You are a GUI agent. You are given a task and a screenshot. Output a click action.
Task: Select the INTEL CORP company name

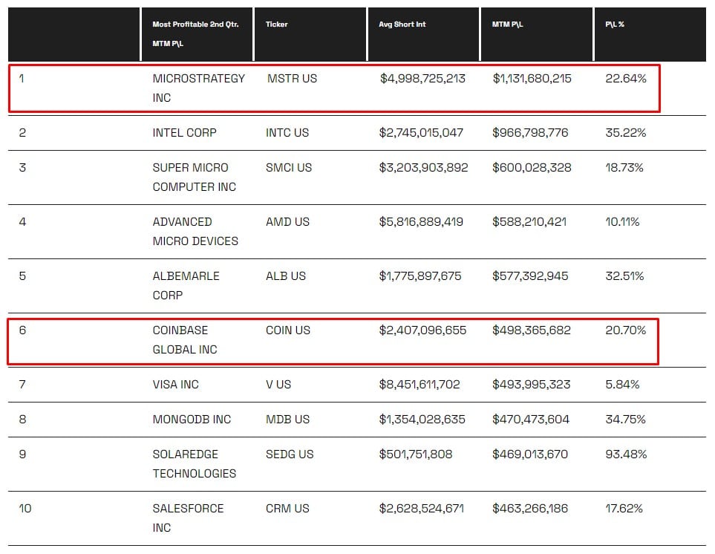(x=185, y=133)
